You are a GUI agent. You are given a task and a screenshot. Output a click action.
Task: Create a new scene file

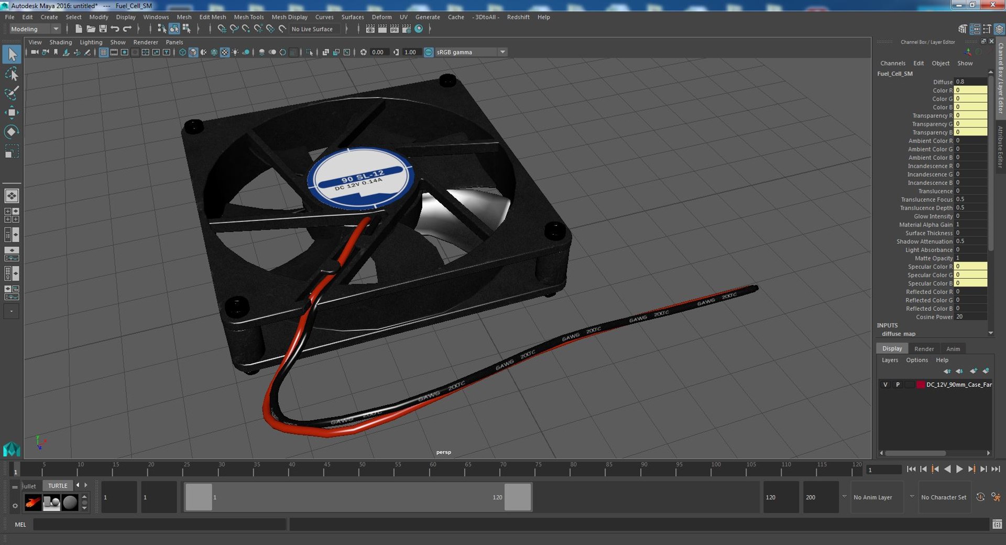click(79, 29)
